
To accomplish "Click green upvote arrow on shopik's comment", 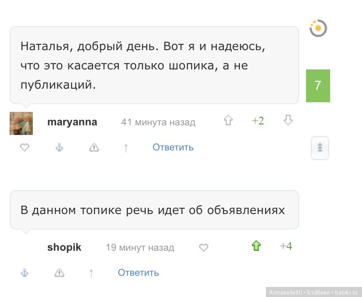I will [256, 246].
